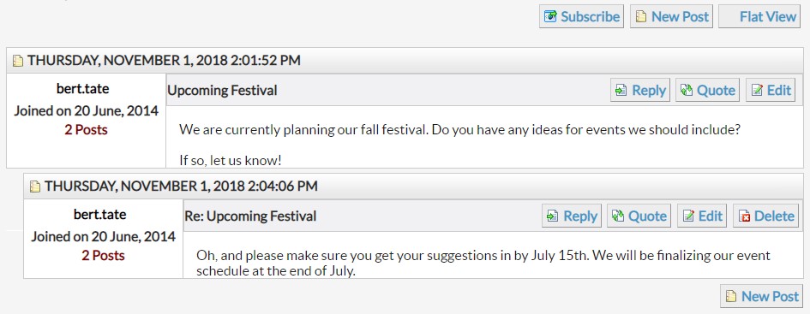Click the New Post icon at top
The width and height of the screenshot is (810, 314).
[x=641, y=17]
